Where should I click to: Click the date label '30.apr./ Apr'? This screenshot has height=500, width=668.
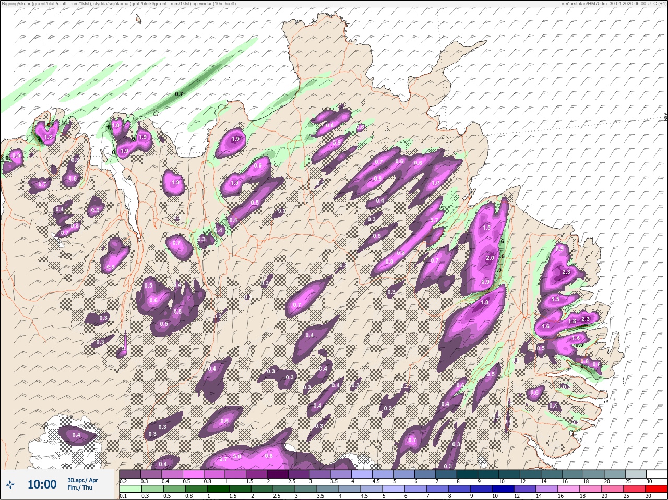pos(82,480)
